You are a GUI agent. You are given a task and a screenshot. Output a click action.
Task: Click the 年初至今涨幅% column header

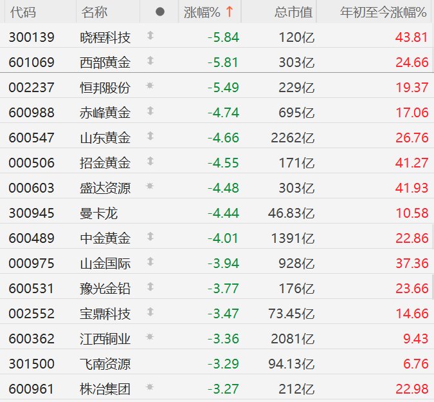(x=383, y=12)
